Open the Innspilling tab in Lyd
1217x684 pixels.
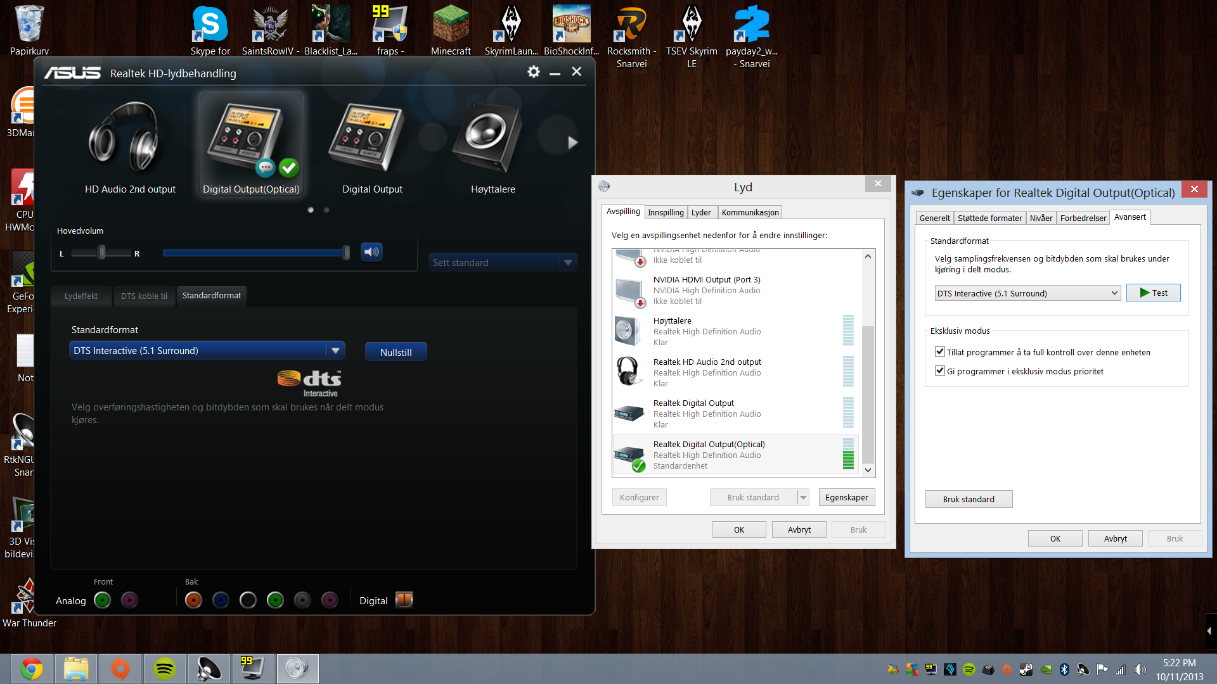pos(666,212)
